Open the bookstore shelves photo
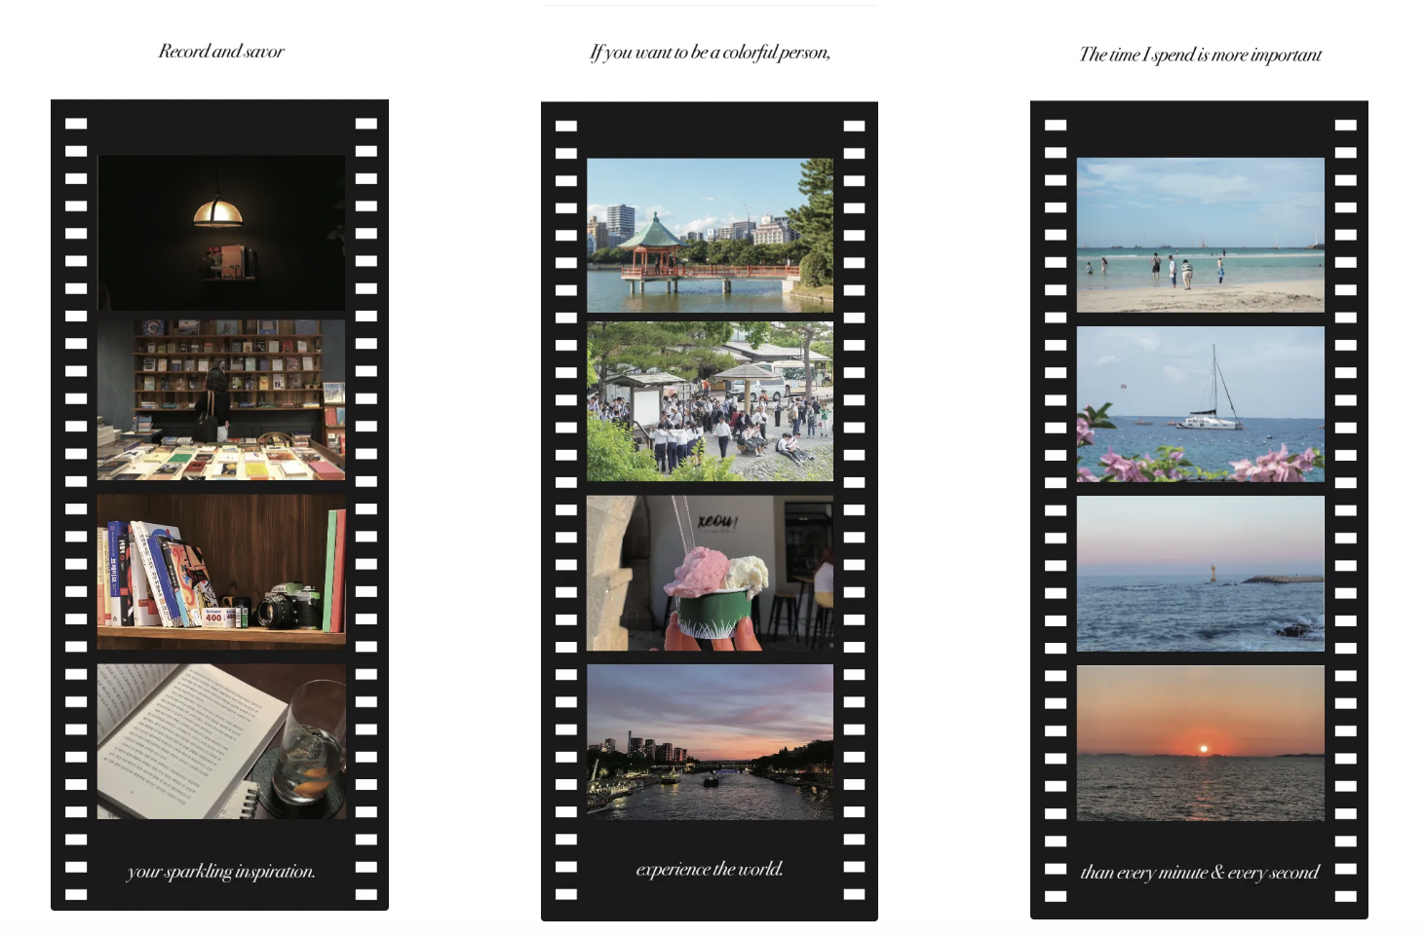 pos(221,399)
